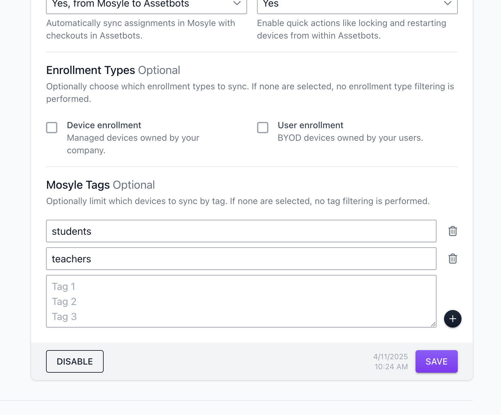Edit the teachers tag field
The image size is (501, 415).
pyautogui.click(x=241, y=259)
